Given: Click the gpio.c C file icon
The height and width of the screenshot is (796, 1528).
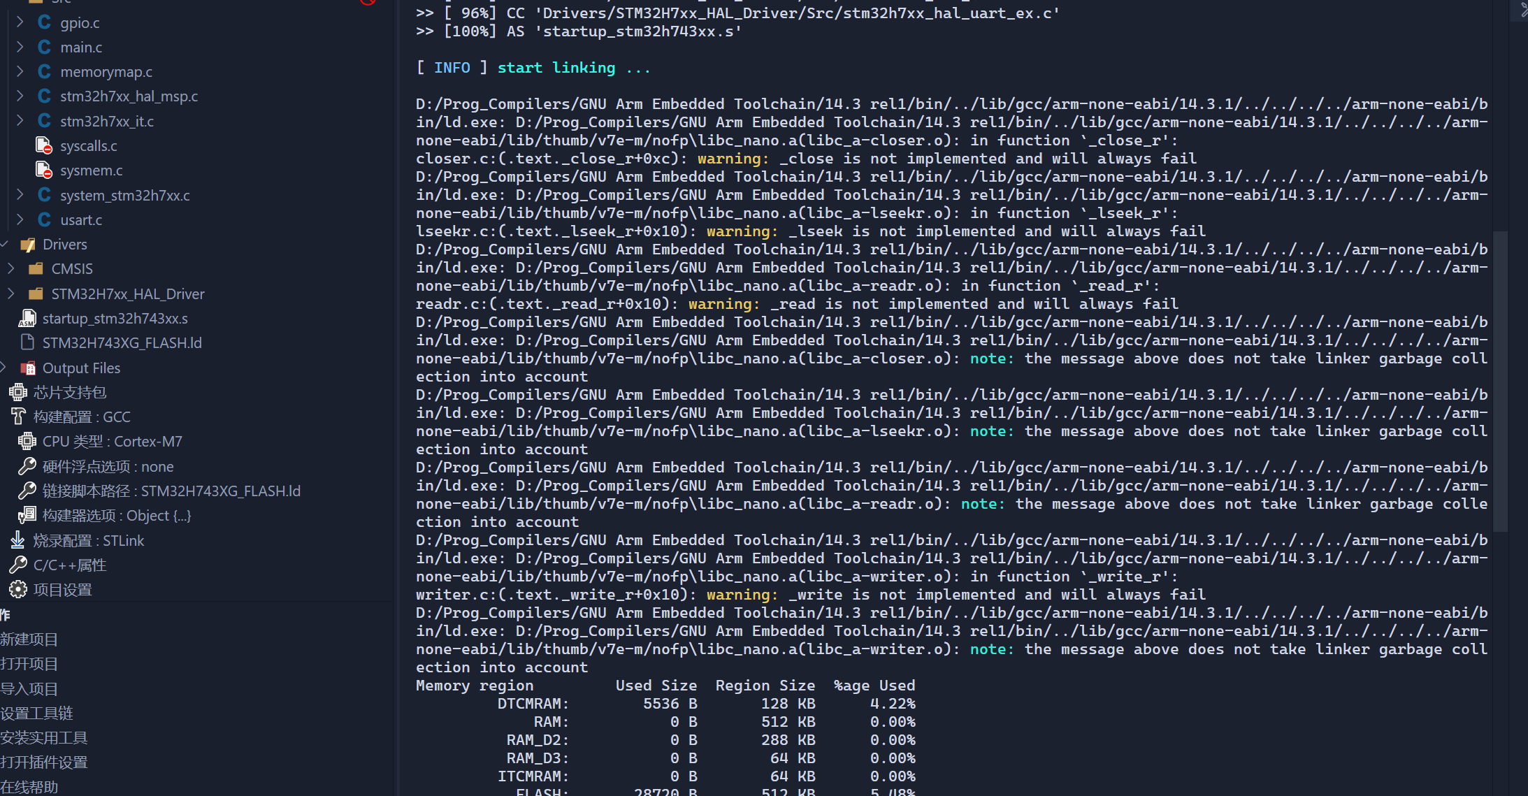Looking at the screenshot, I should pyautogui.click(x=44, y=22).
